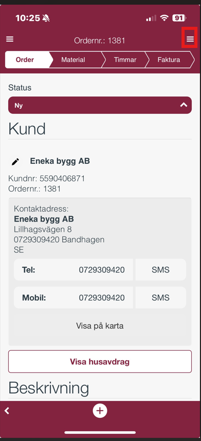The width and height of the screenshot is (201, 441).
Task: Send SMS to the Mobil number
Action: pos(160,298)
